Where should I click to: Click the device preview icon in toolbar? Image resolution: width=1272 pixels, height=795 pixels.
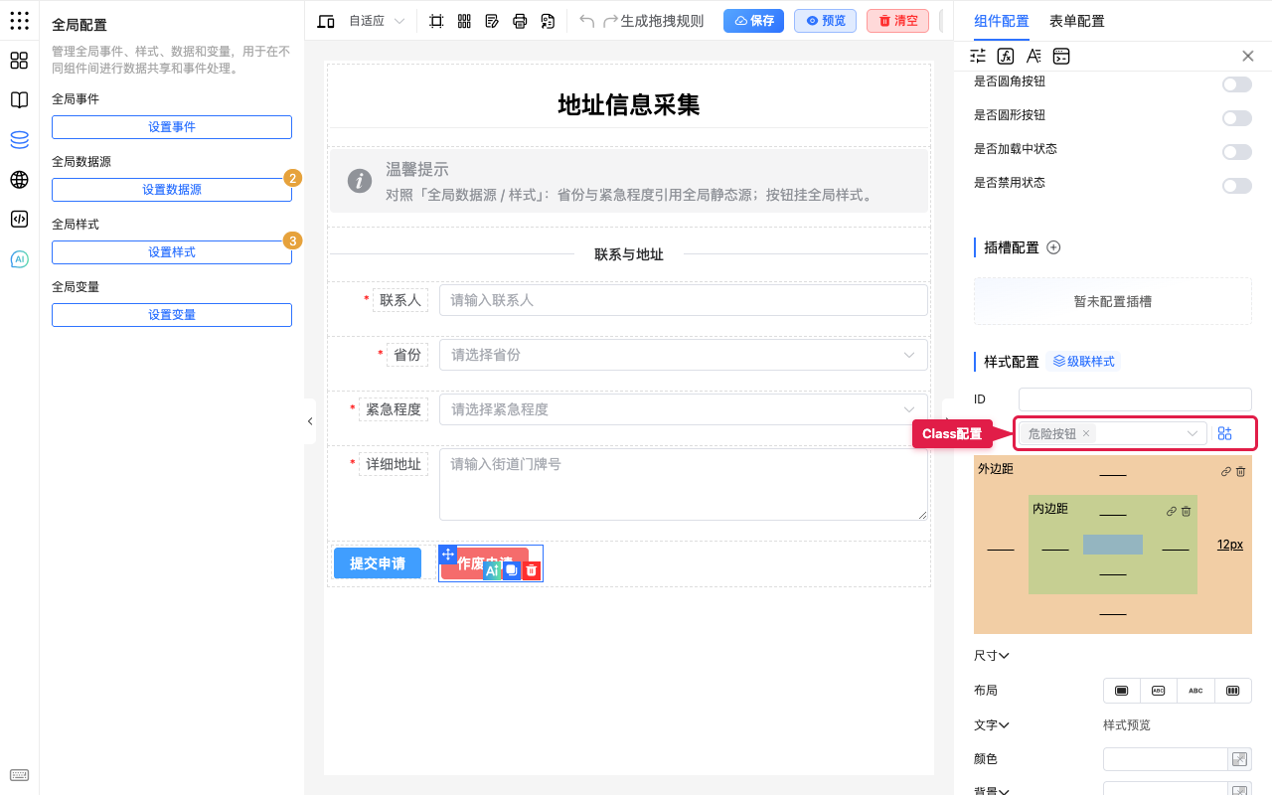tap(326, 21)
